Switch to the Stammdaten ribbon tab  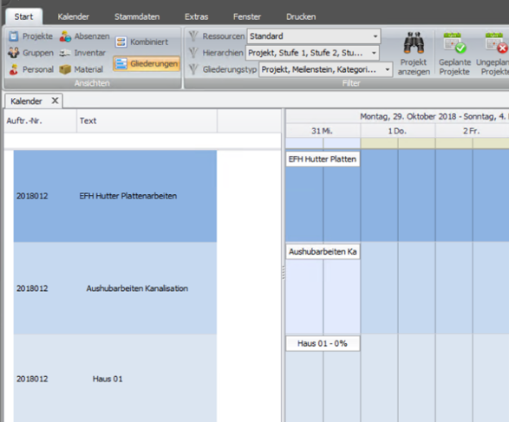(x=137, y=16)
